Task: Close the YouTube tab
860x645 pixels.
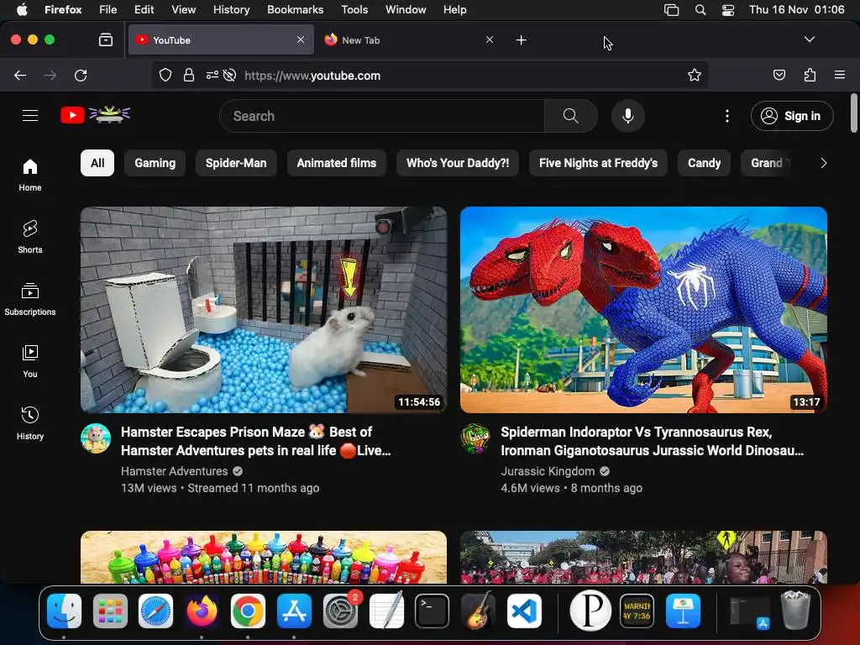Action: (301, 39)
